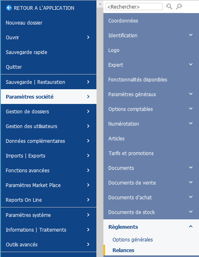Click the back arrow icon for Retour à l'application
This screenshot has width=199, height=257.
(x=9, y=8)
